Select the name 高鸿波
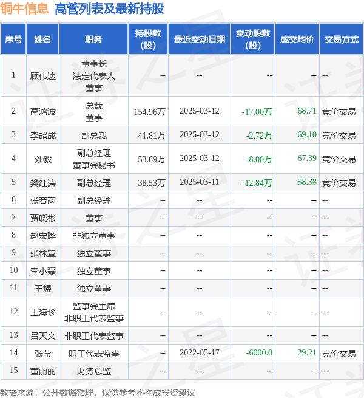 click(43, 112)
